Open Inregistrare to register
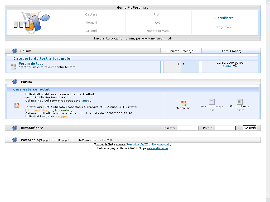 223,27
